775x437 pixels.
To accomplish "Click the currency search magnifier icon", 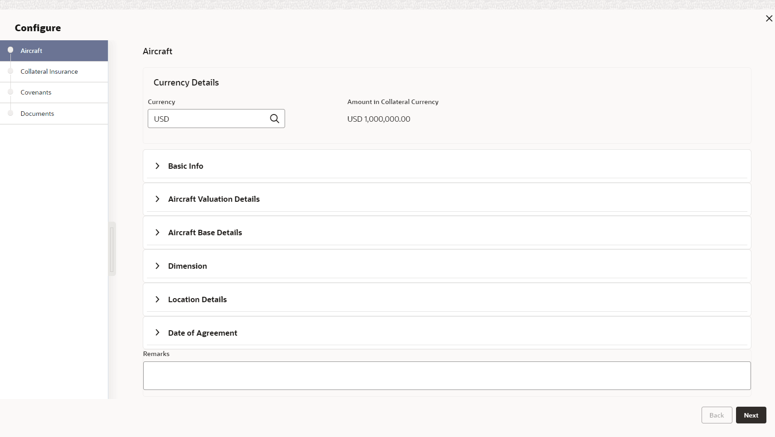I will click(x=275, y=119).
